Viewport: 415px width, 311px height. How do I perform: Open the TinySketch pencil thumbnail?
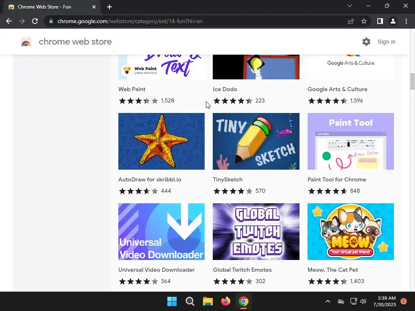coord(256,141)
